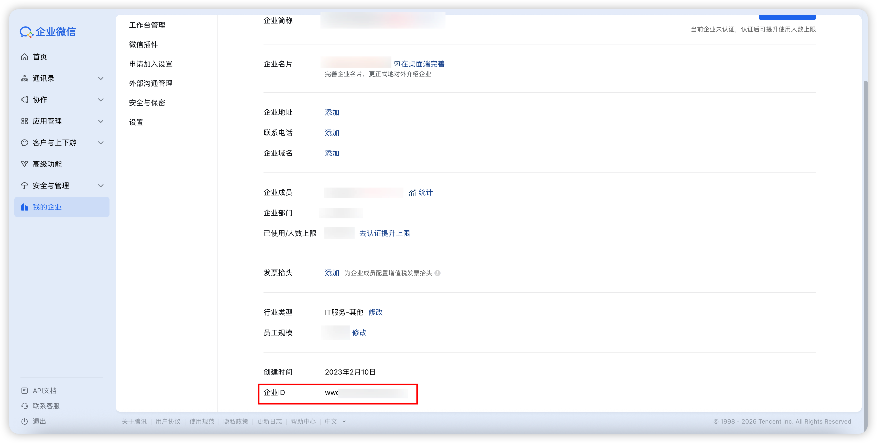This screenshot has width=877, height=443.
Task: Click the info icon beside 发票抬头 hint
Action: [x=437, y=273]
